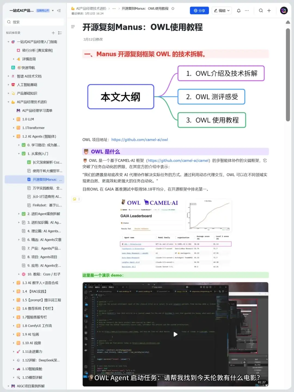This screenshot has width=294, height=392.
Task: Open the directory display settings icon
Action: click(60, 33)
